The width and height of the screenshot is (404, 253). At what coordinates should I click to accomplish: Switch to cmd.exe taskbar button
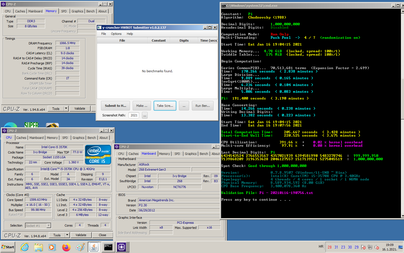coord(108,247)
